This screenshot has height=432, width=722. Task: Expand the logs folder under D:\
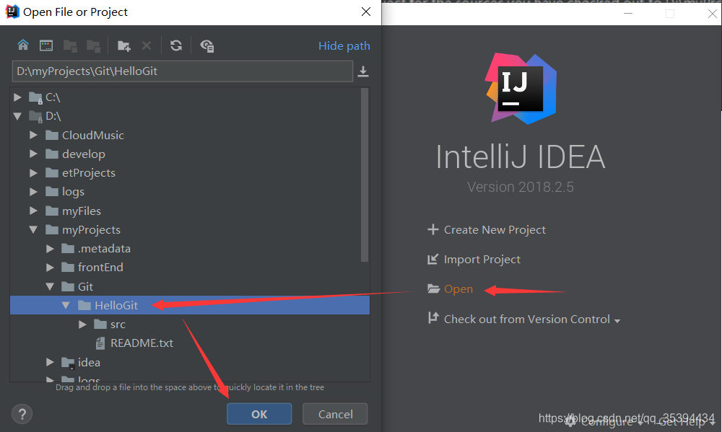pyautogui.click(x=33, y=191)
